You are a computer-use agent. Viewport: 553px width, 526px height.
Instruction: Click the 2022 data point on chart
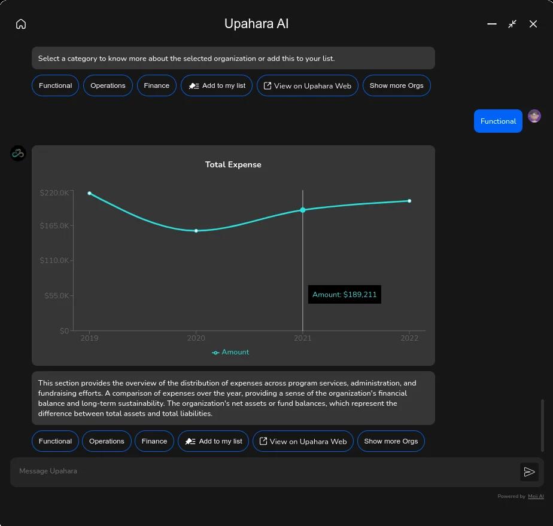point(409,201)
